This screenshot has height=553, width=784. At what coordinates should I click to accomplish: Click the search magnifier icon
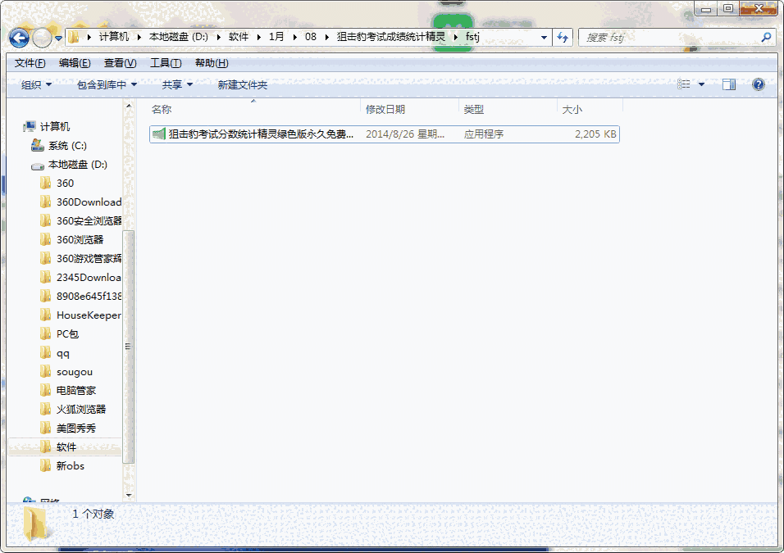click(766, 37)
